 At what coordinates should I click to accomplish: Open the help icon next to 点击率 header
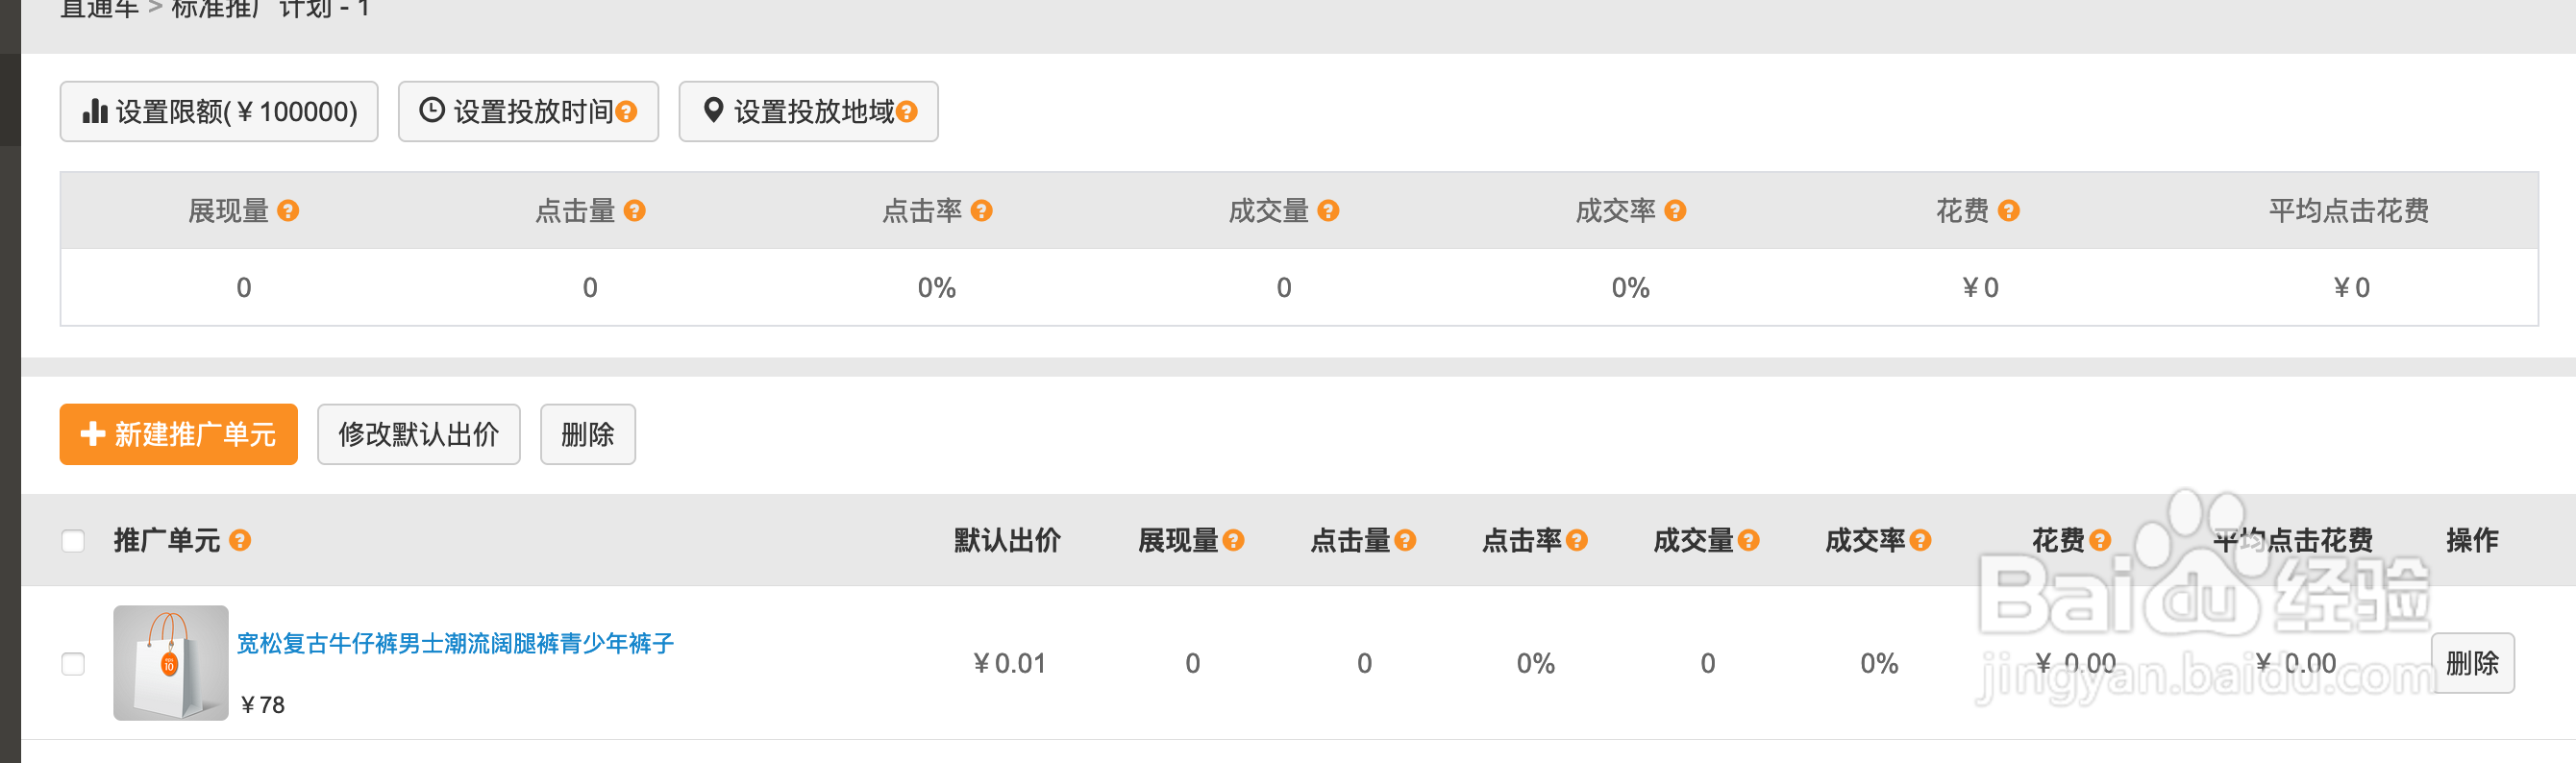click(981, 211)
